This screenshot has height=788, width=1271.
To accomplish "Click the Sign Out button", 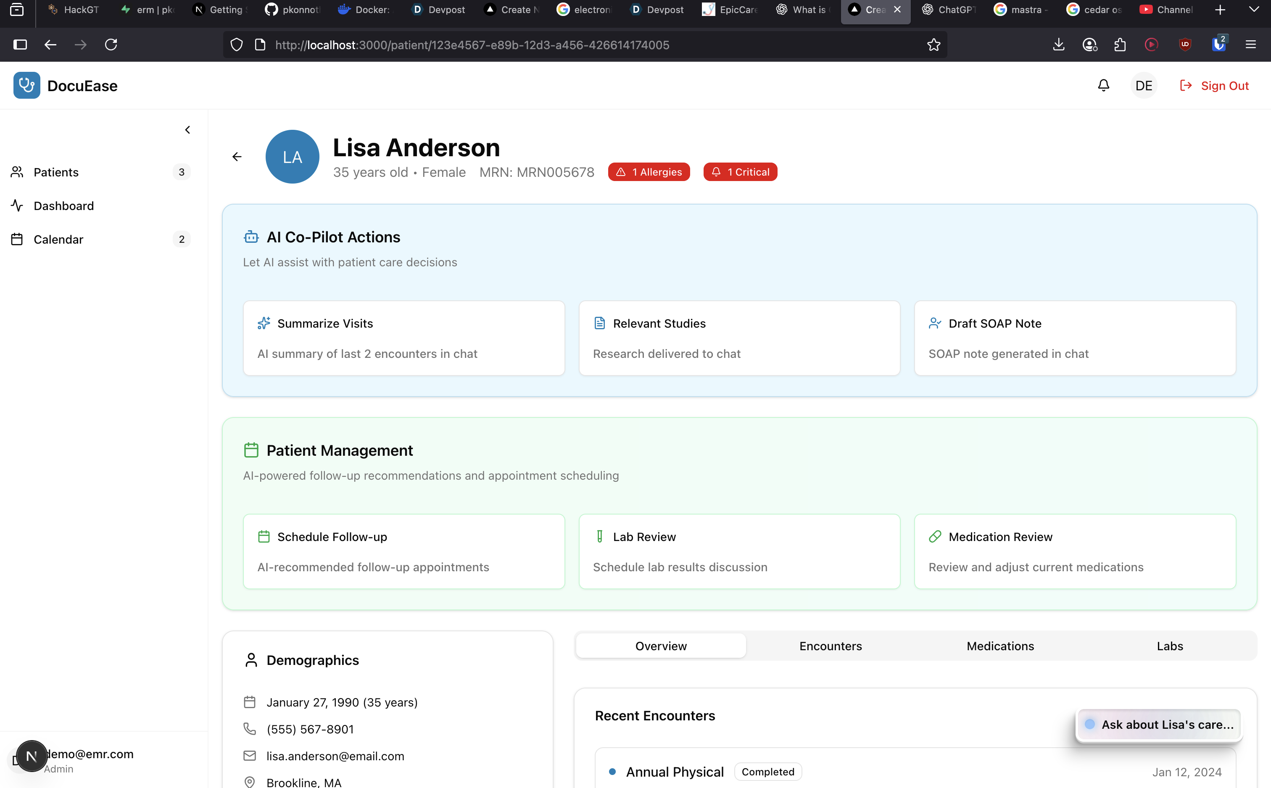I will point(1214,85).
